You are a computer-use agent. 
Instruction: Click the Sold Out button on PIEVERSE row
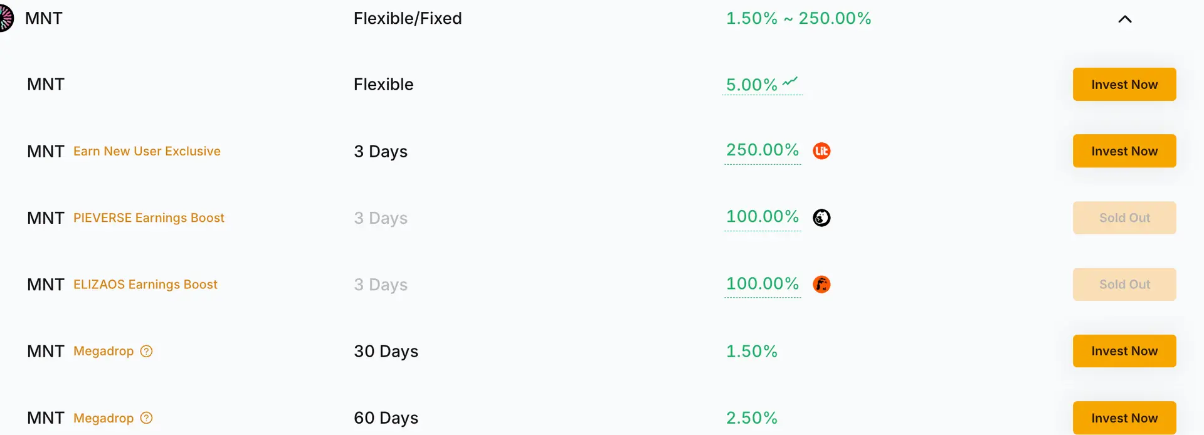click(1124, 217)
